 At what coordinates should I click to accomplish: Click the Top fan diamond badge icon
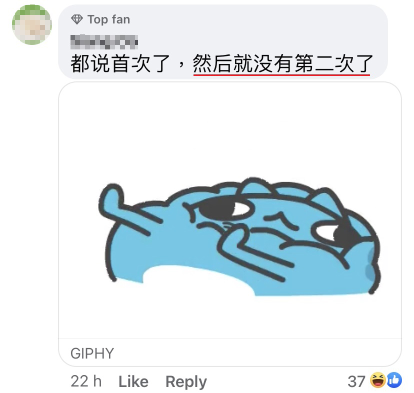click(x=77, y=19)
